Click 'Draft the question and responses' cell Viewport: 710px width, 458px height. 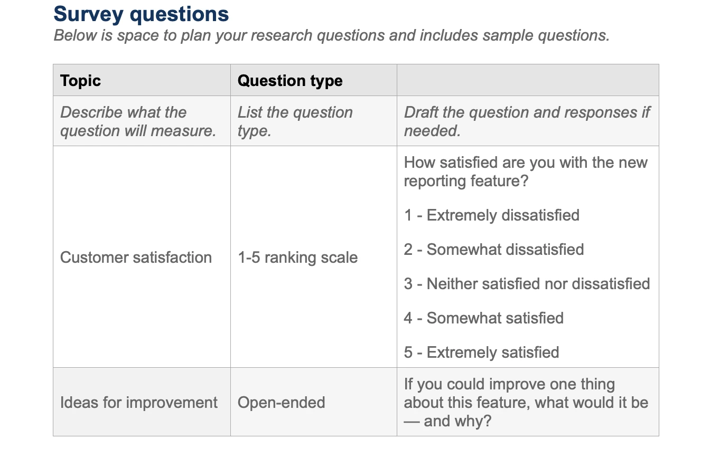click(528, 121)
